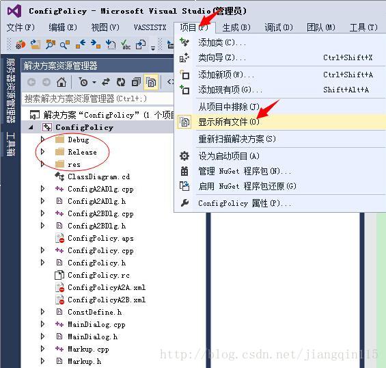The image size is (386, 368).
Task: Click the pending changes filter clock icon
Action: pos(83,82)
